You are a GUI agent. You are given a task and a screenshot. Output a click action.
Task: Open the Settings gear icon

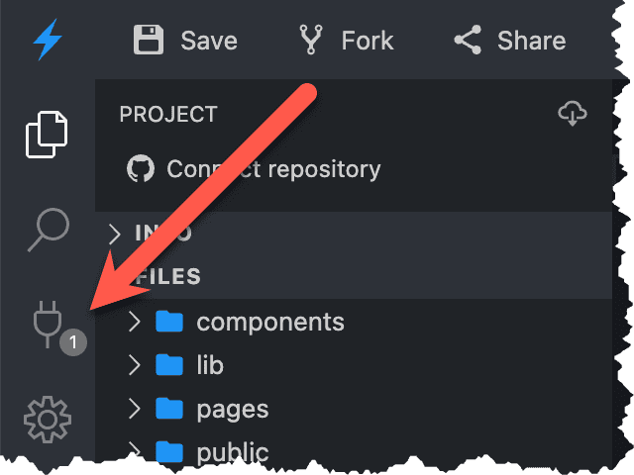point(48,420)
